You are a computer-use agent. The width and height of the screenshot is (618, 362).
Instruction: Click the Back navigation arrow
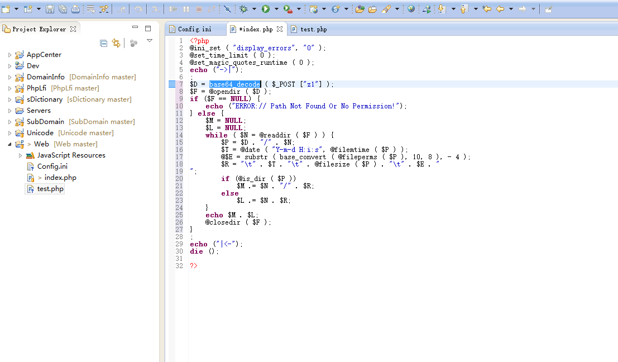[x=500, y=9]
